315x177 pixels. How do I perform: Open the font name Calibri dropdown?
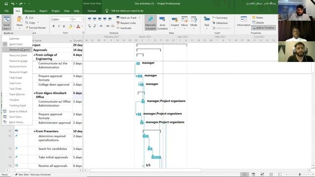[x=70, y=19]
